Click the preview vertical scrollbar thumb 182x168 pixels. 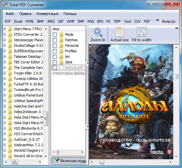point(176,76)
